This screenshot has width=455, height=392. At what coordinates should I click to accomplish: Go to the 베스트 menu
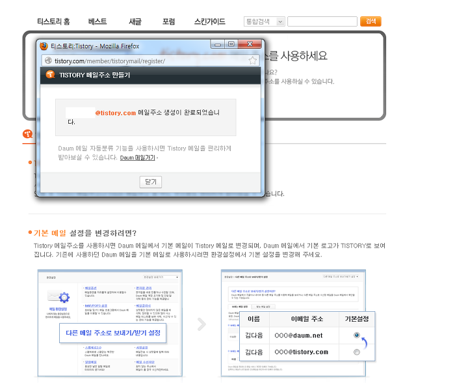coord(97,21)
